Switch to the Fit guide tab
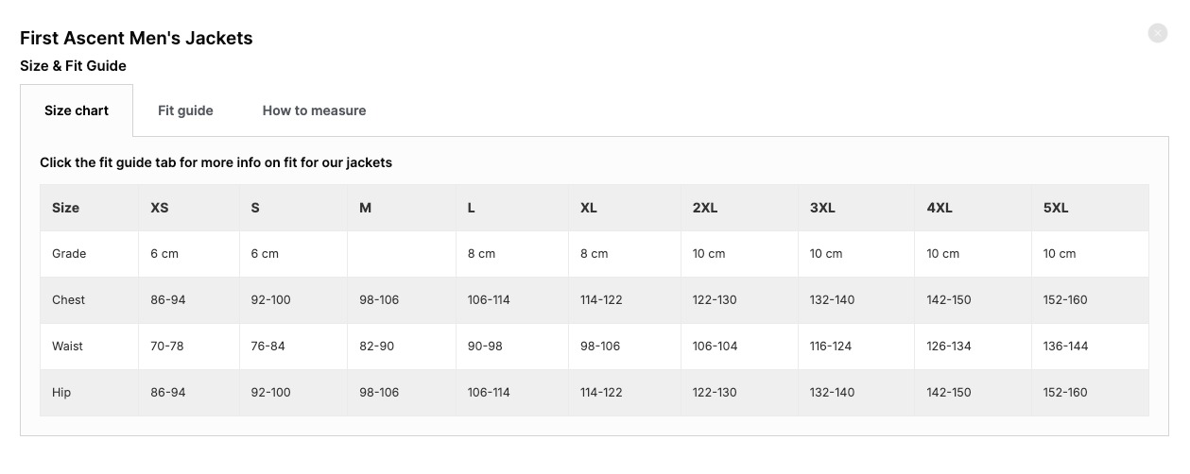Screen dimensions: 1190x474 click(x=185, y=110)
